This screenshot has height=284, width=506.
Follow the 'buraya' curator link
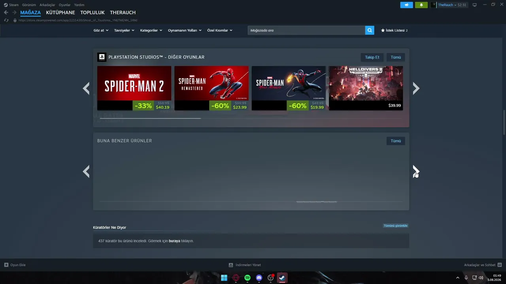click(174, 241)
